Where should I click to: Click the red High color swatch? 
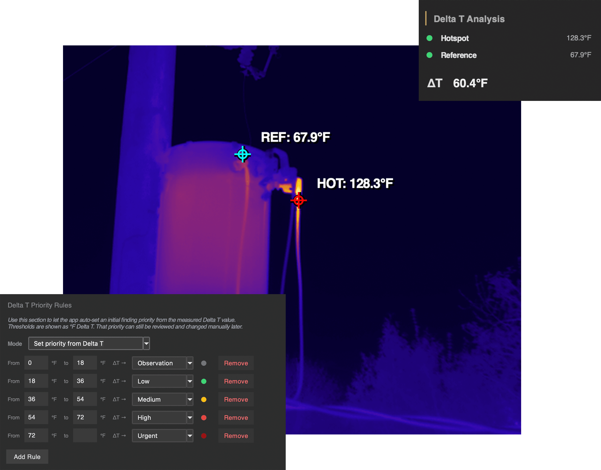[x=204, y=417]
